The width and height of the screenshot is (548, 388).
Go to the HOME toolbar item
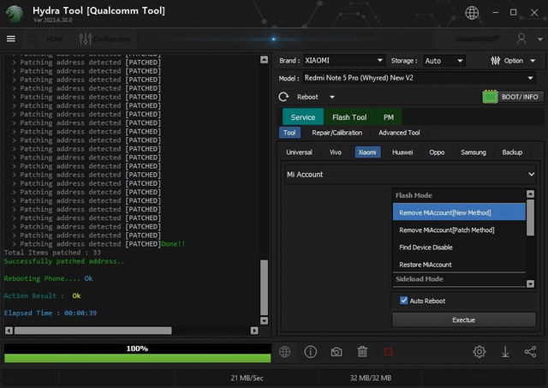point(47,39)
